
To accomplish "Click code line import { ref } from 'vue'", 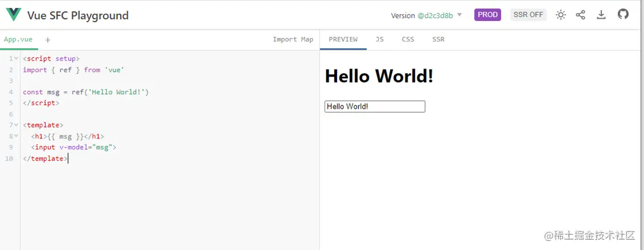I will (x=73, y=70).
